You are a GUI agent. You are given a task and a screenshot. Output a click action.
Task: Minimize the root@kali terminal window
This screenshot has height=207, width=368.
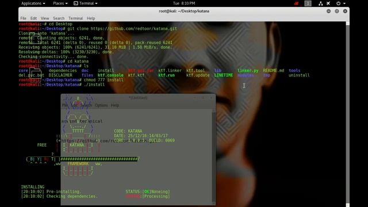(328, 11)
